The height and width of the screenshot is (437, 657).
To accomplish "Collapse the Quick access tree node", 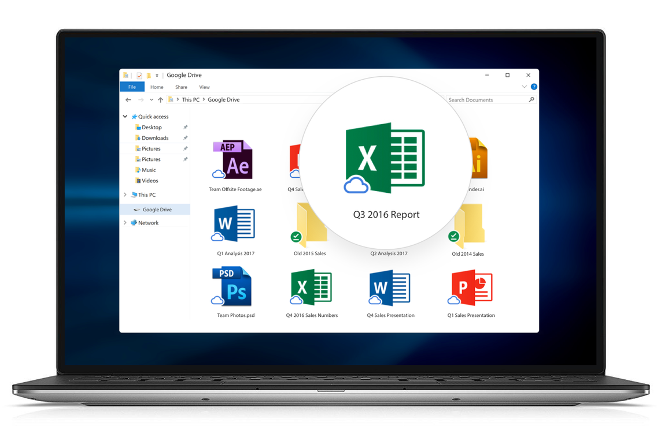I will [x=125, y=116].
